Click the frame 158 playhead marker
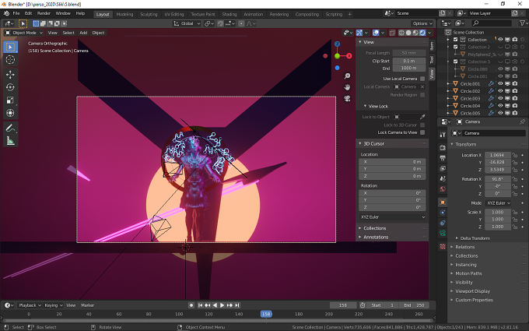The height and width of the screenshot is (331, 529). pos(266,314)
